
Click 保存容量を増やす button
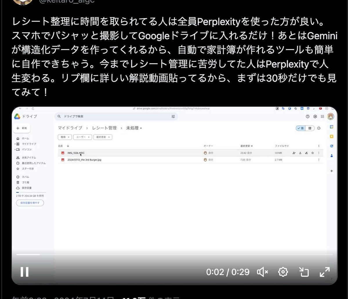click(30, 203)
